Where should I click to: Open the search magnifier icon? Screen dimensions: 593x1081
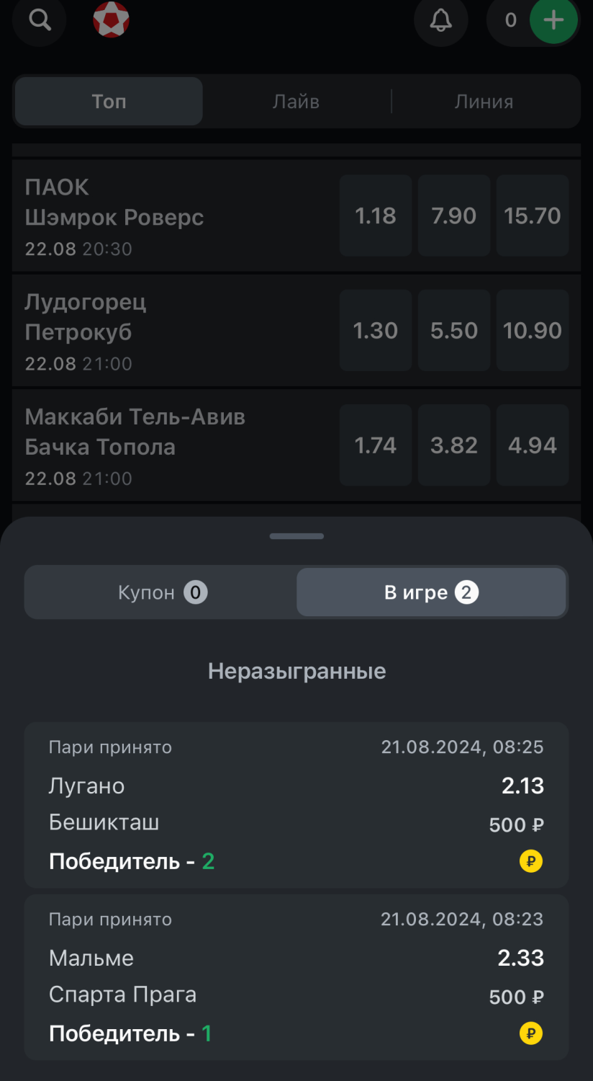pyautogui.click(x=40, y=20)
